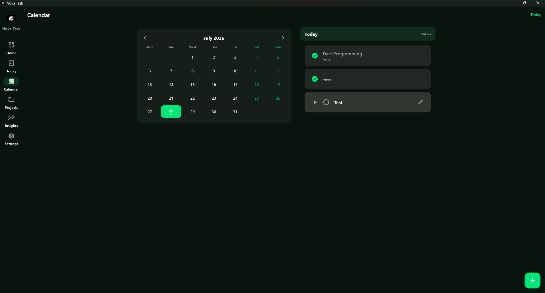Image resolution: width=545 pixels, height=293 pixels.
Task: Go to the next month in calendar
Action: click(283, 38)
